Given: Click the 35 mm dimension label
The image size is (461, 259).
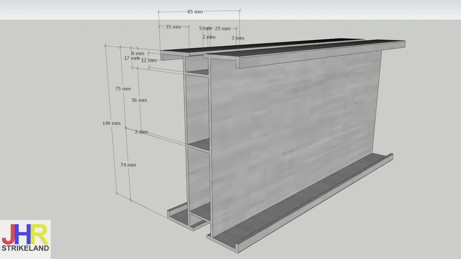Looking at the screenshot, I should coord(173,27).
